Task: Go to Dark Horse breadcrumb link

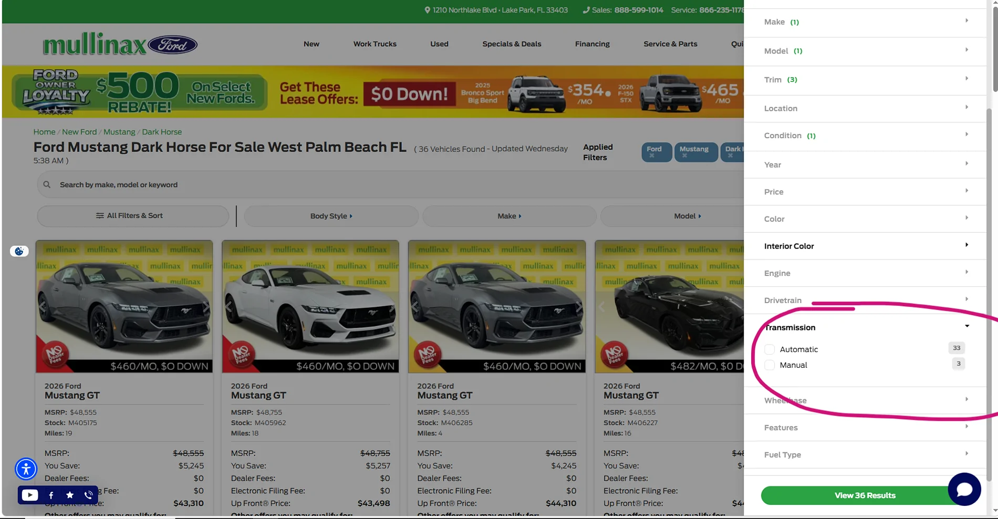Action: pyautogui.click(x=162, y=132)
